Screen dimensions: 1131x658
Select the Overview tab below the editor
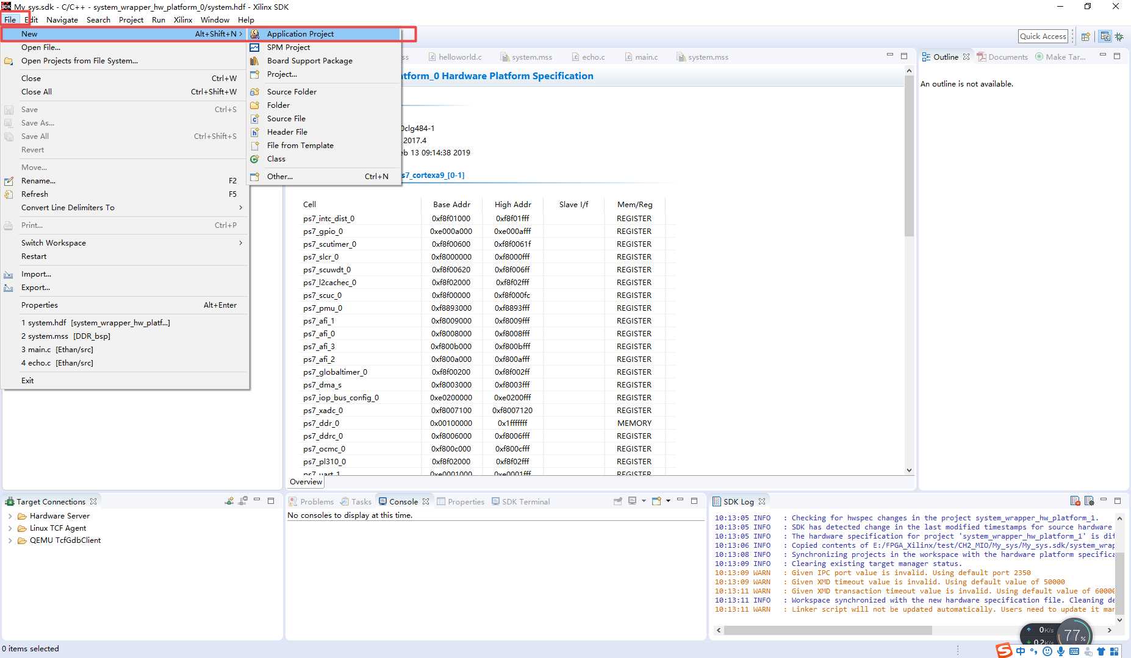tap(306, 482)
